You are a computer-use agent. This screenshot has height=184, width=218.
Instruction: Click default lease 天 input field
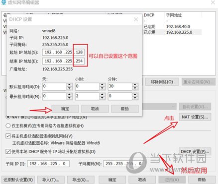point(54,86)
